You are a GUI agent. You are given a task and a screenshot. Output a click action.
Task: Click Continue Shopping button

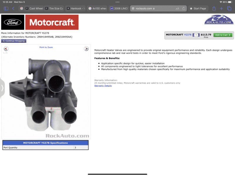(14, 41)
